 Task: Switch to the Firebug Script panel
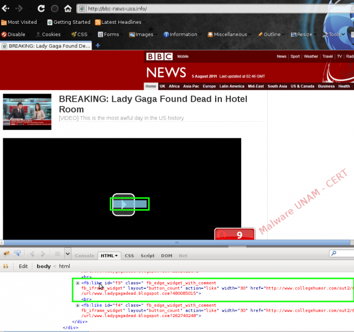click(148, 256)
